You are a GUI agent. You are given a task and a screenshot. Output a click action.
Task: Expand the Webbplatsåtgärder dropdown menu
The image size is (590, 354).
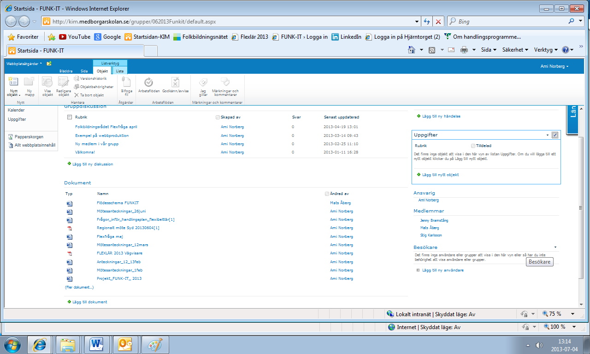tap(24, 64)
